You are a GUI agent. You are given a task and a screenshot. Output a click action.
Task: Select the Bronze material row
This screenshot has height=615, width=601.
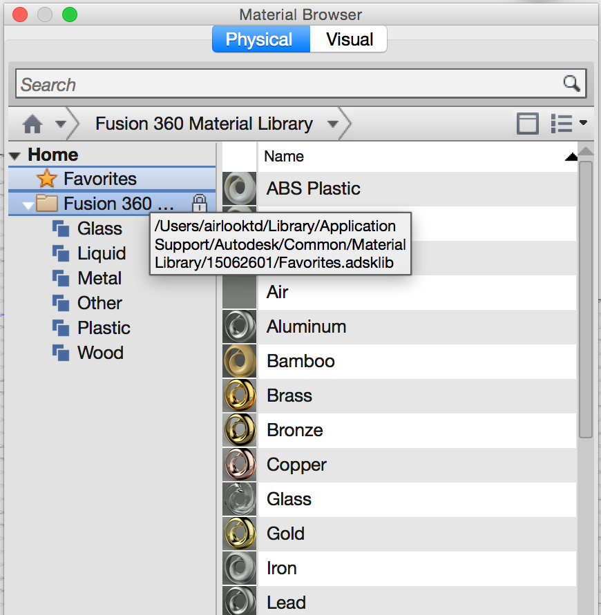(399, 430)
